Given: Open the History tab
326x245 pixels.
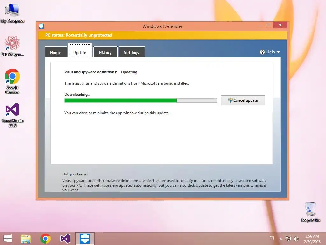Looking at the screenshot, I should [x=105, y=52].
